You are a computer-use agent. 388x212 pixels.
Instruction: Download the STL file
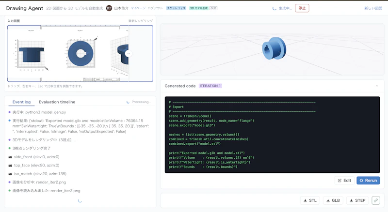coord(310,200)
